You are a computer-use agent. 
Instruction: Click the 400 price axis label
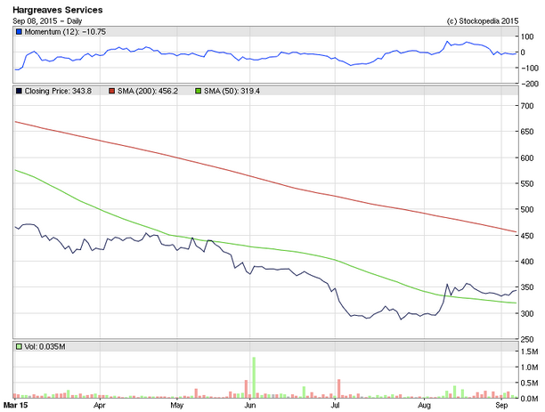[527, 262]
